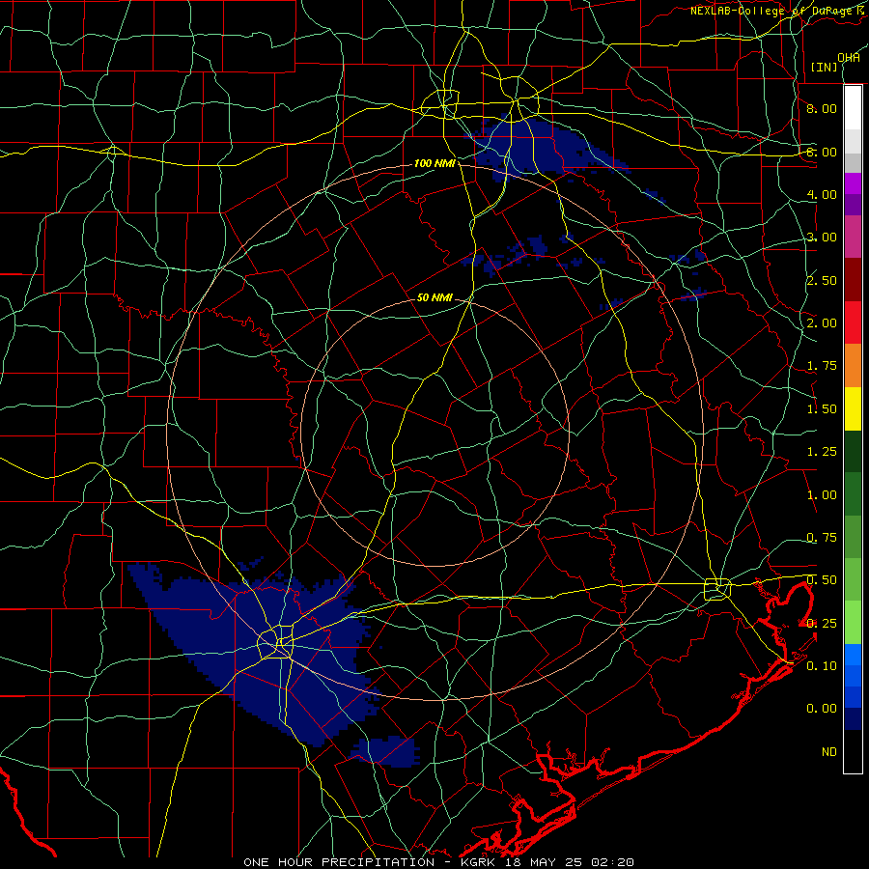Click the 8.00 legend value

[x=822, y=108]
